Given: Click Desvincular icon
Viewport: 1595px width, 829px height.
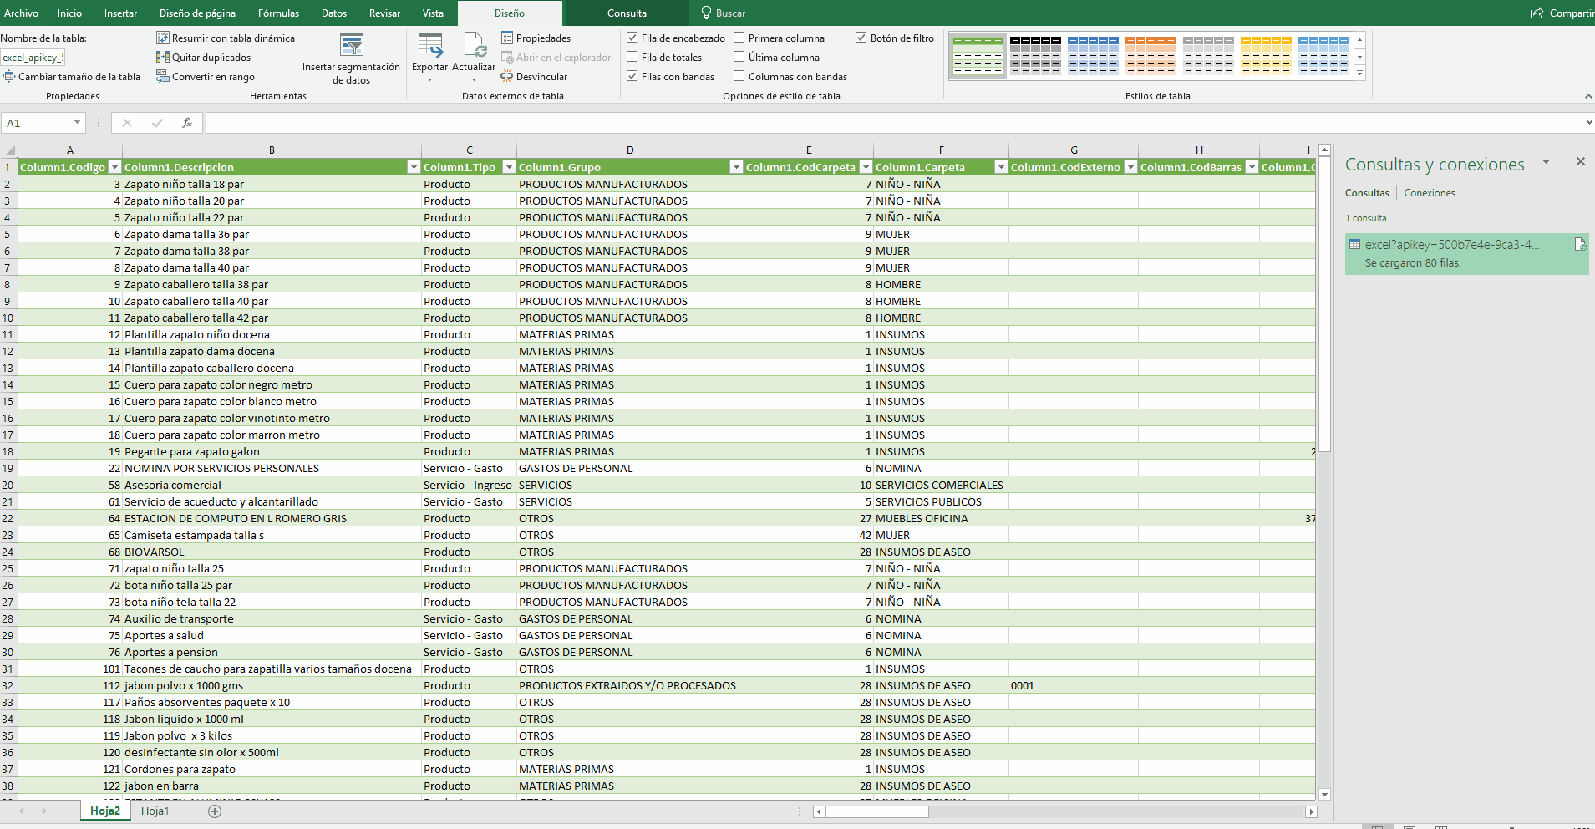Looking at the screenshot, I should click(507, 77).
